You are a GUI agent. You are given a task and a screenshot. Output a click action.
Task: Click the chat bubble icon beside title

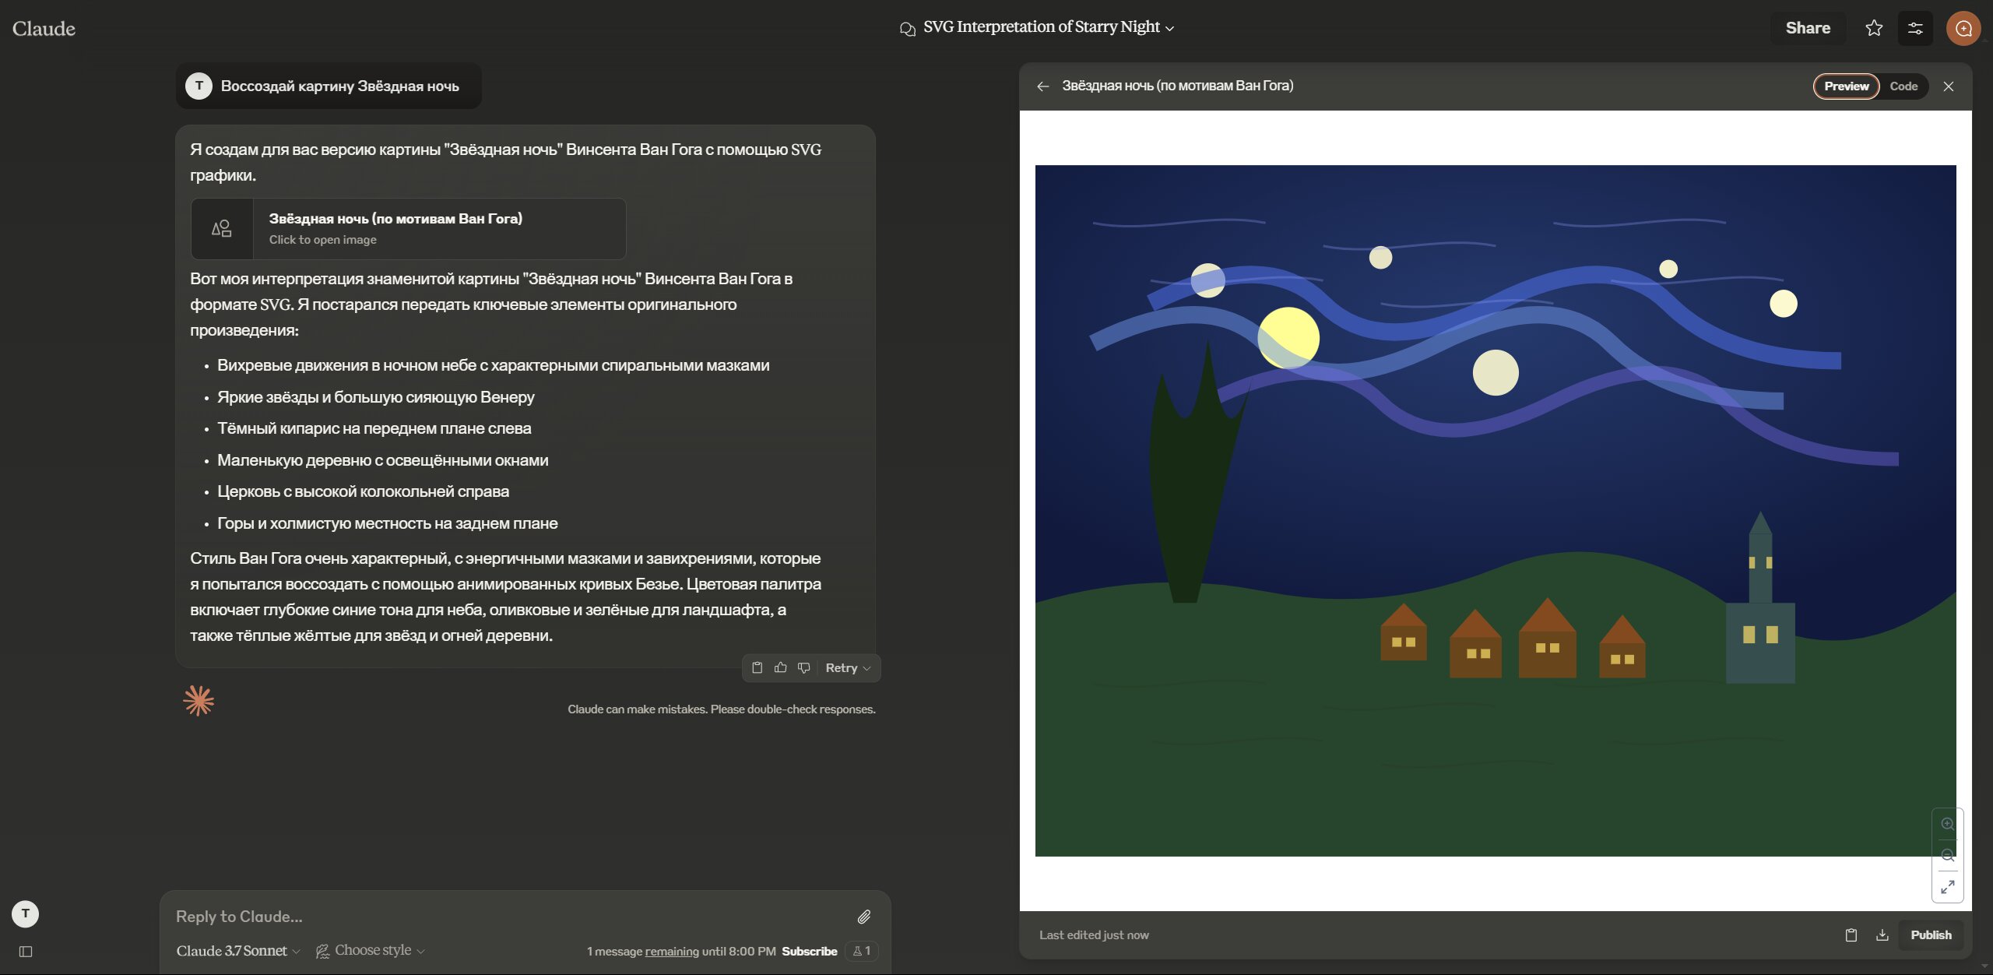[907, 29]
